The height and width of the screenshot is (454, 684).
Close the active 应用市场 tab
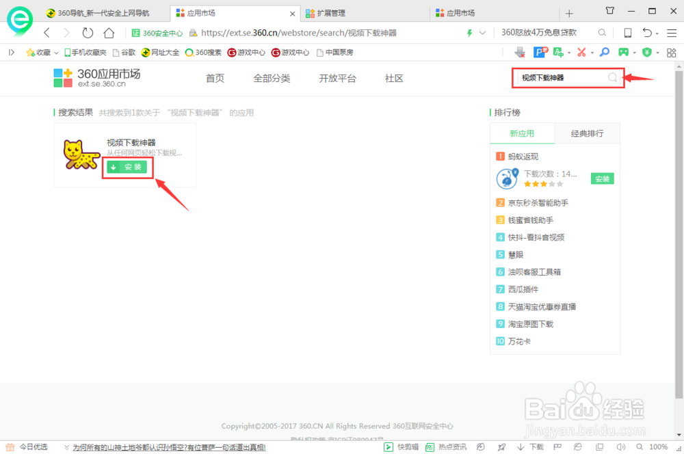point(292,14)
